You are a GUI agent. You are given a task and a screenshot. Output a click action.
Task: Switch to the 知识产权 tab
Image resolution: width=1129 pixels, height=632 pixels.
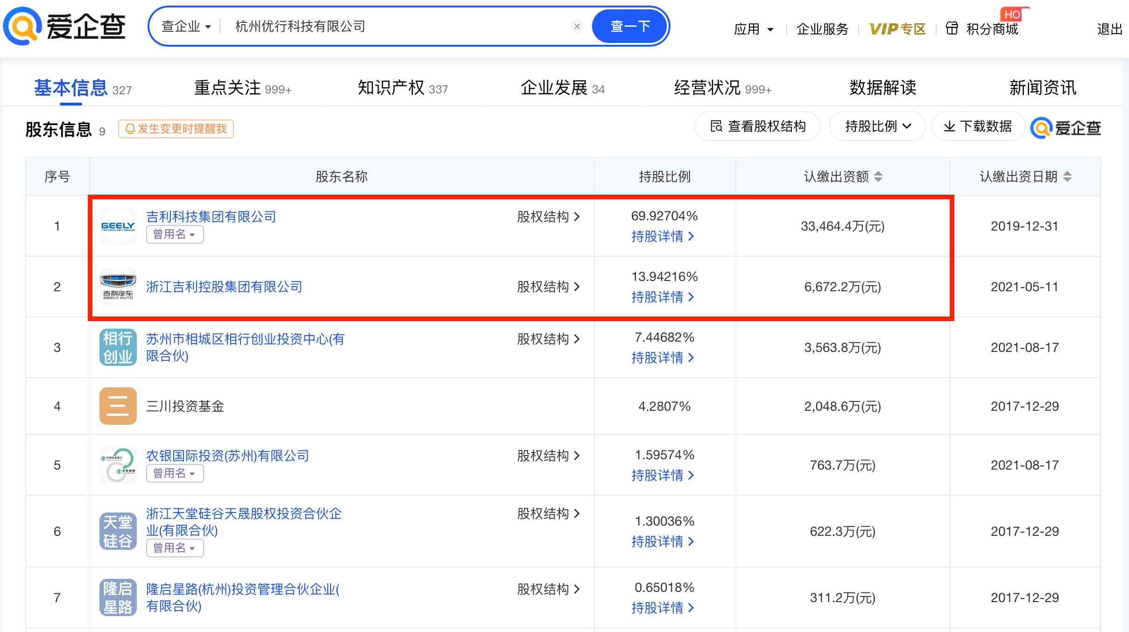click(x=402, y=88)
